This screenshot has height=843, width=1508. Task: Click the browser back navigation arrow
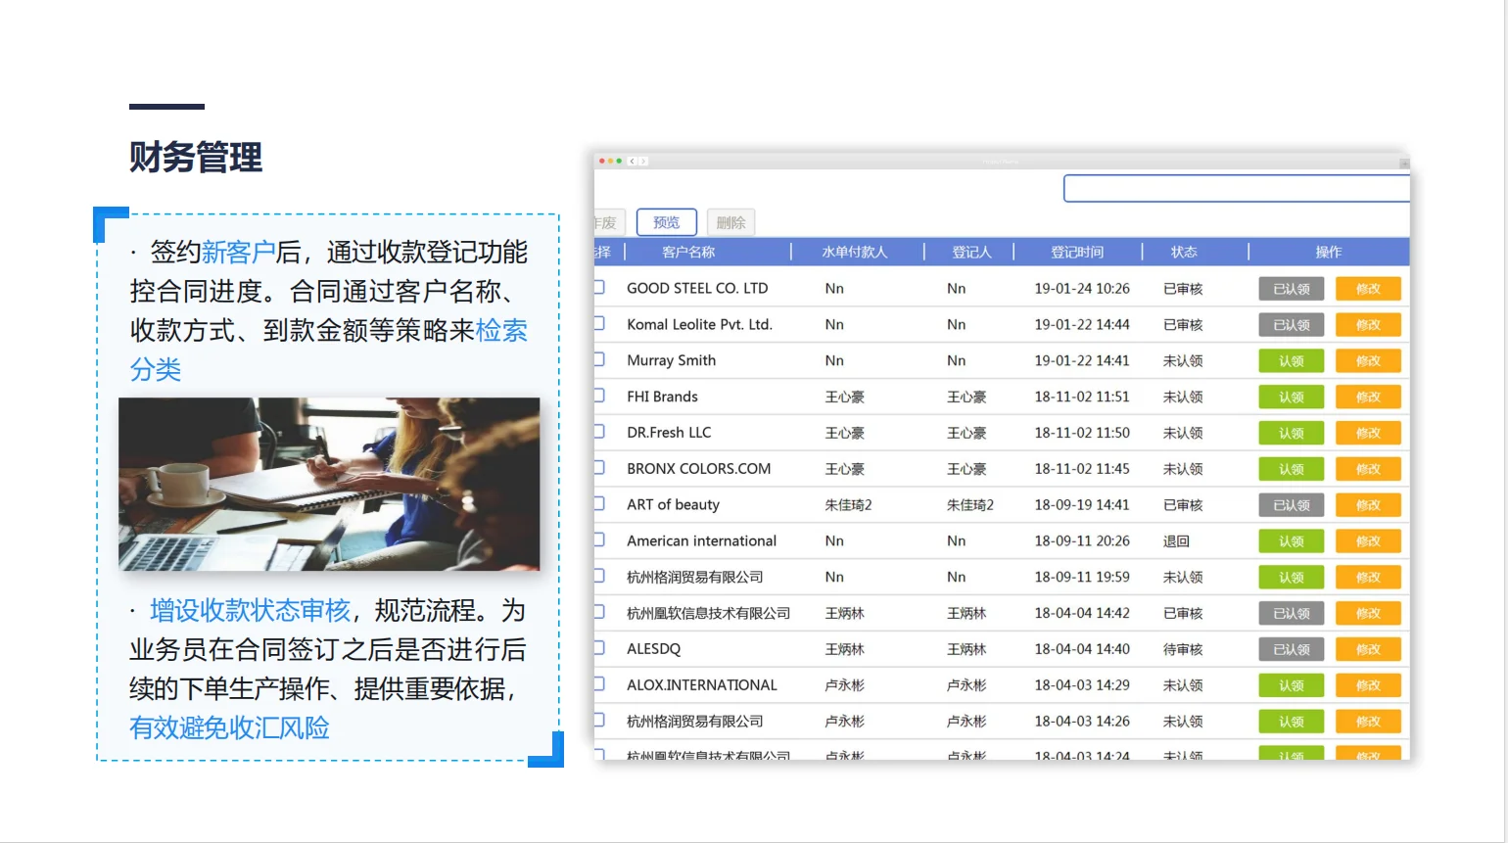click(632, 161)
